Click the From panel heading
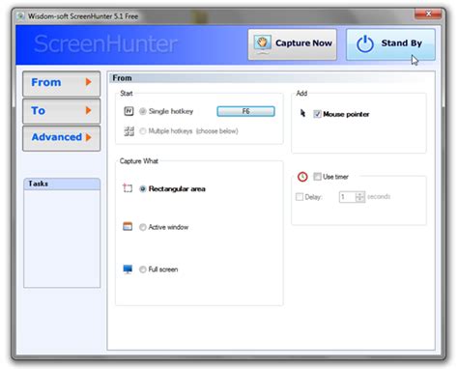The image size is (458, 369). tap(122, 78)
